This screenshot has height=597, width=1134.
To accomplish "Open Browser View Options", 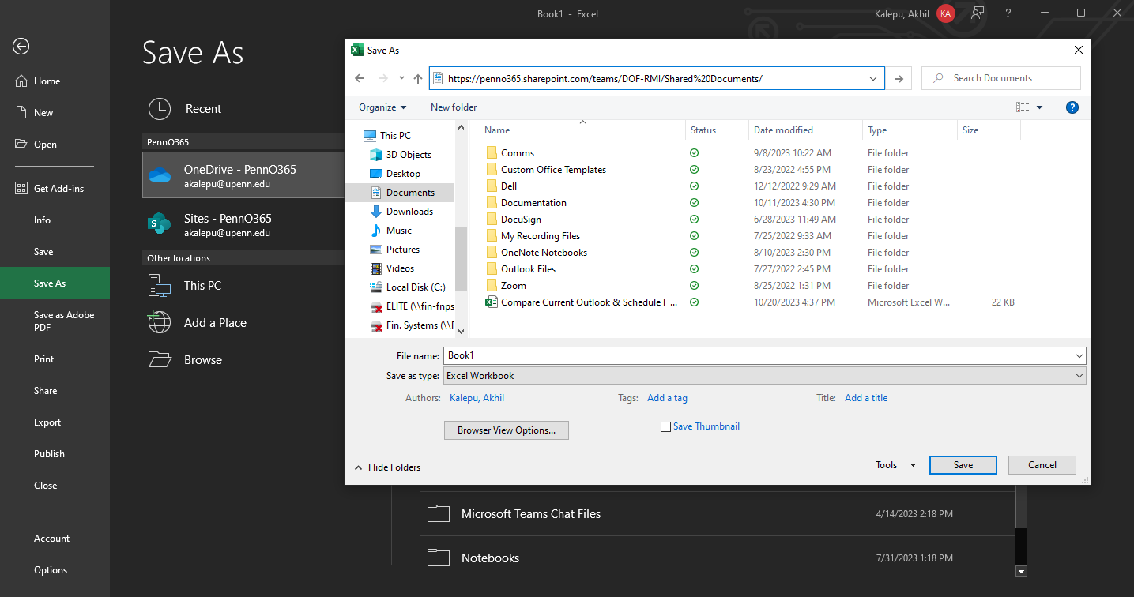I will point(507,430).
